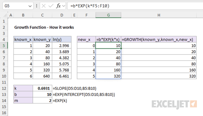Select row 5 header
The image size is (203, 116).
[x=4, y=45]
